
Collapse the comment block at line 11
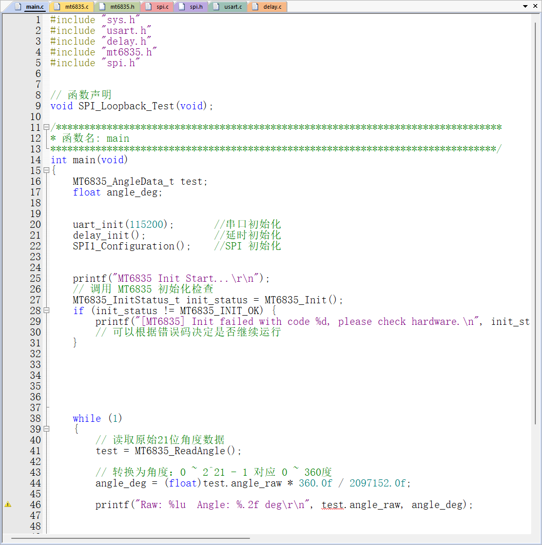coord(46,127)
